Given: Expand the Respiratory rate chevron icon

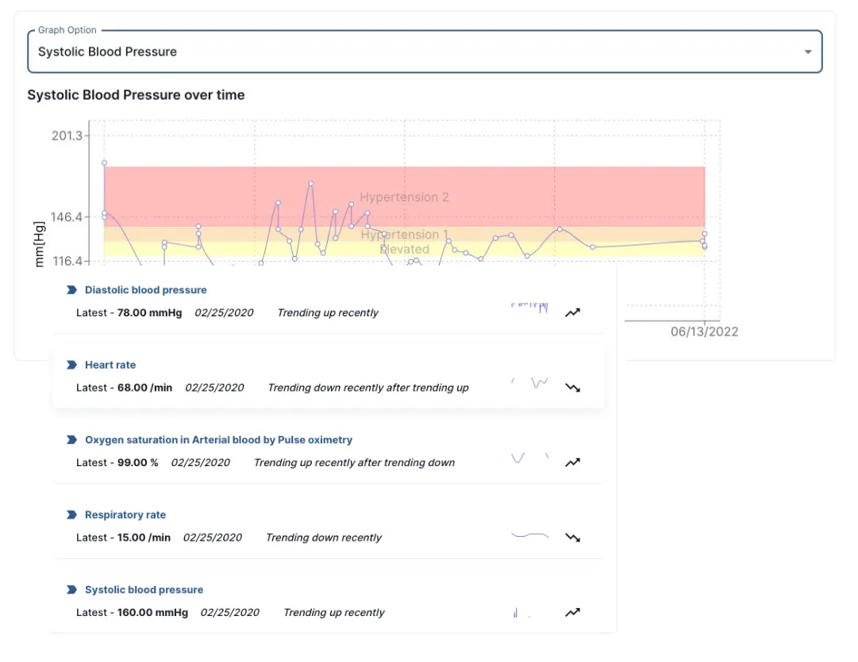Looking at the screenshot, I should (x=71, y=515).
